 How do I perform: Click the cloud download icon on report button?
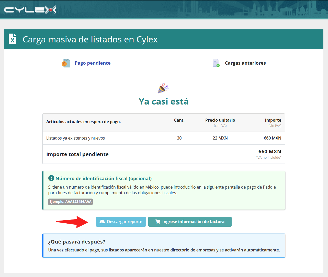pos(102,222)
